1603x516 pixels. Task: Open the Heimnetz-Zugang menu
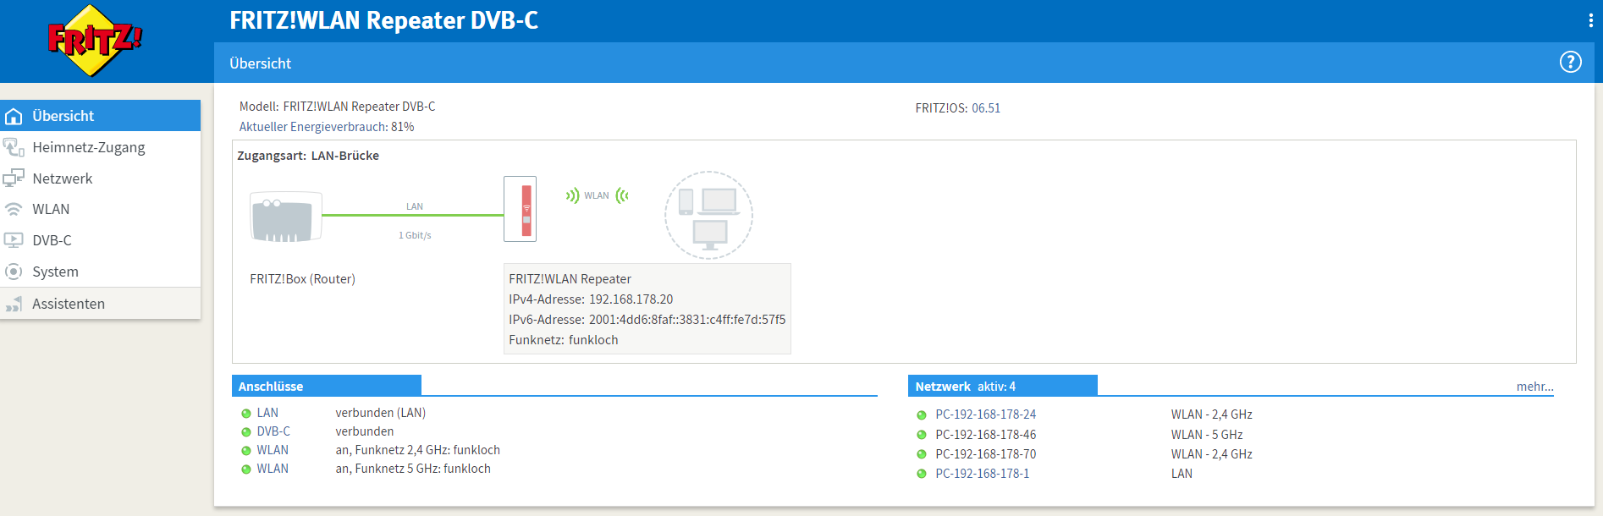coord(100,147)
